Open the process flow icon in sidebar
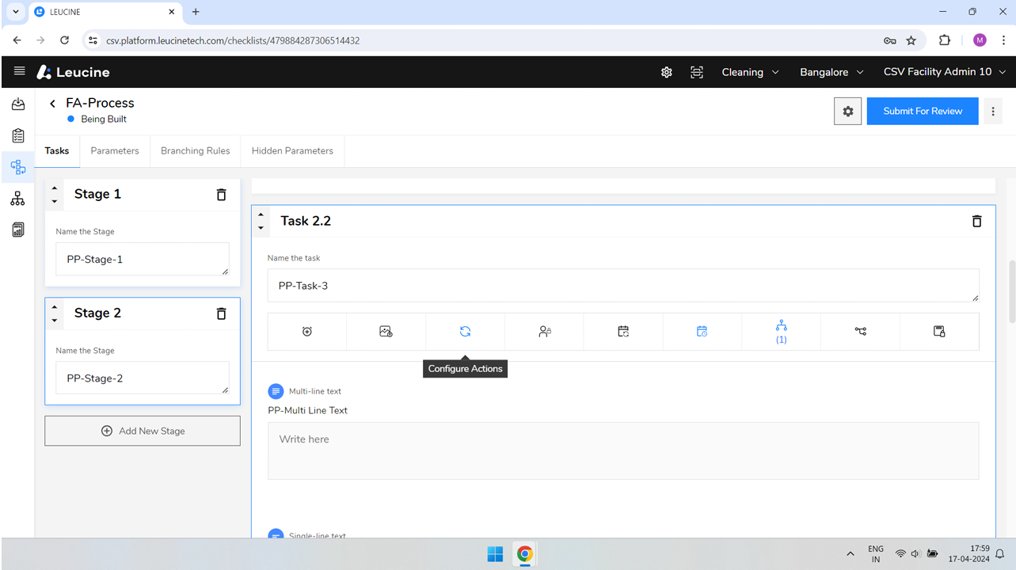The image size is (1016, 570). [x=17, y=167]
